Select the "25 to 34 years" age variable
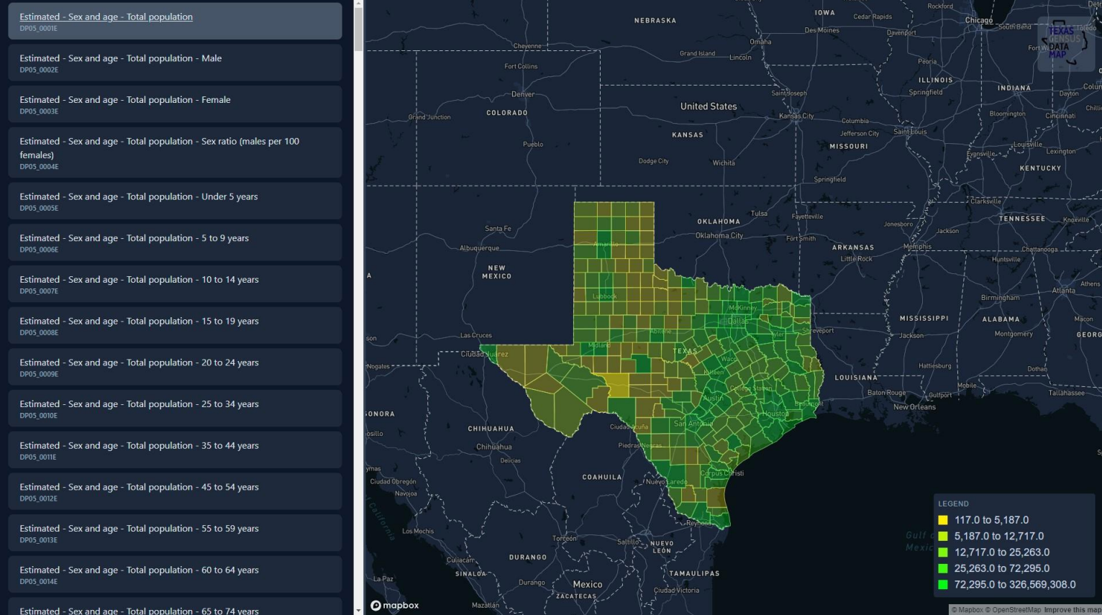The width and height of the screenshot is (1102, 615). point(175,408)
